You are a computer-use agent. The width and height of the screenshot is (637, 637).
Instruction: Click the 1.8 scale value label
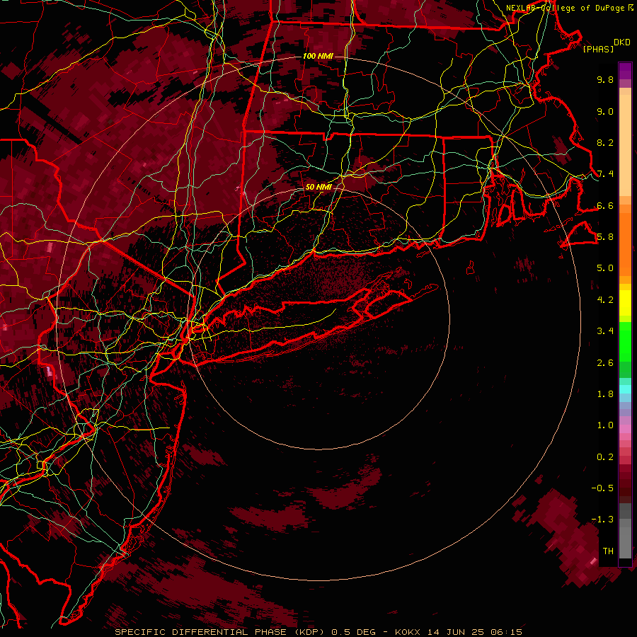(x=605, y=394)
